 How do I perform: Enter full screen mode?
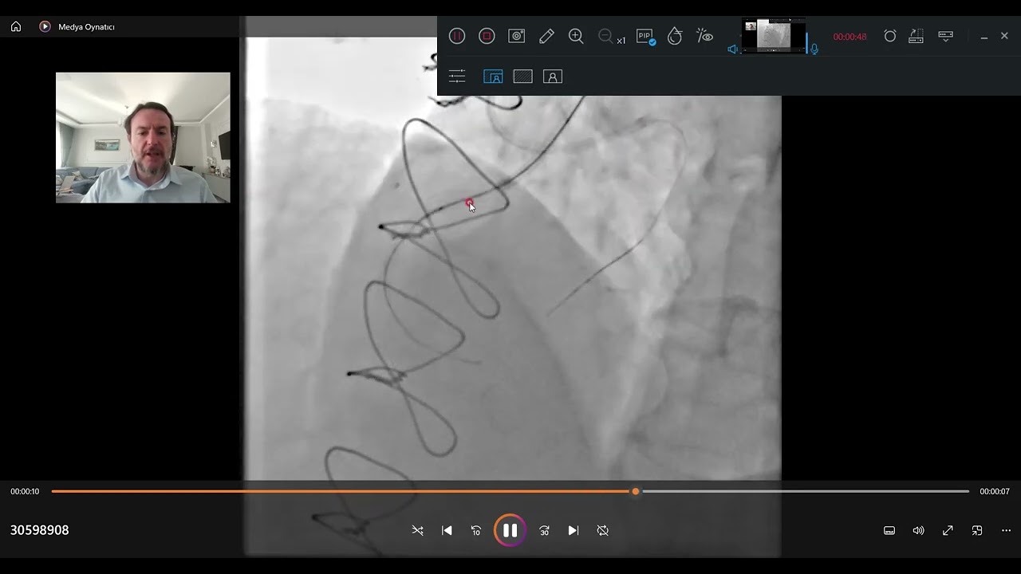(x=948, y=530)
